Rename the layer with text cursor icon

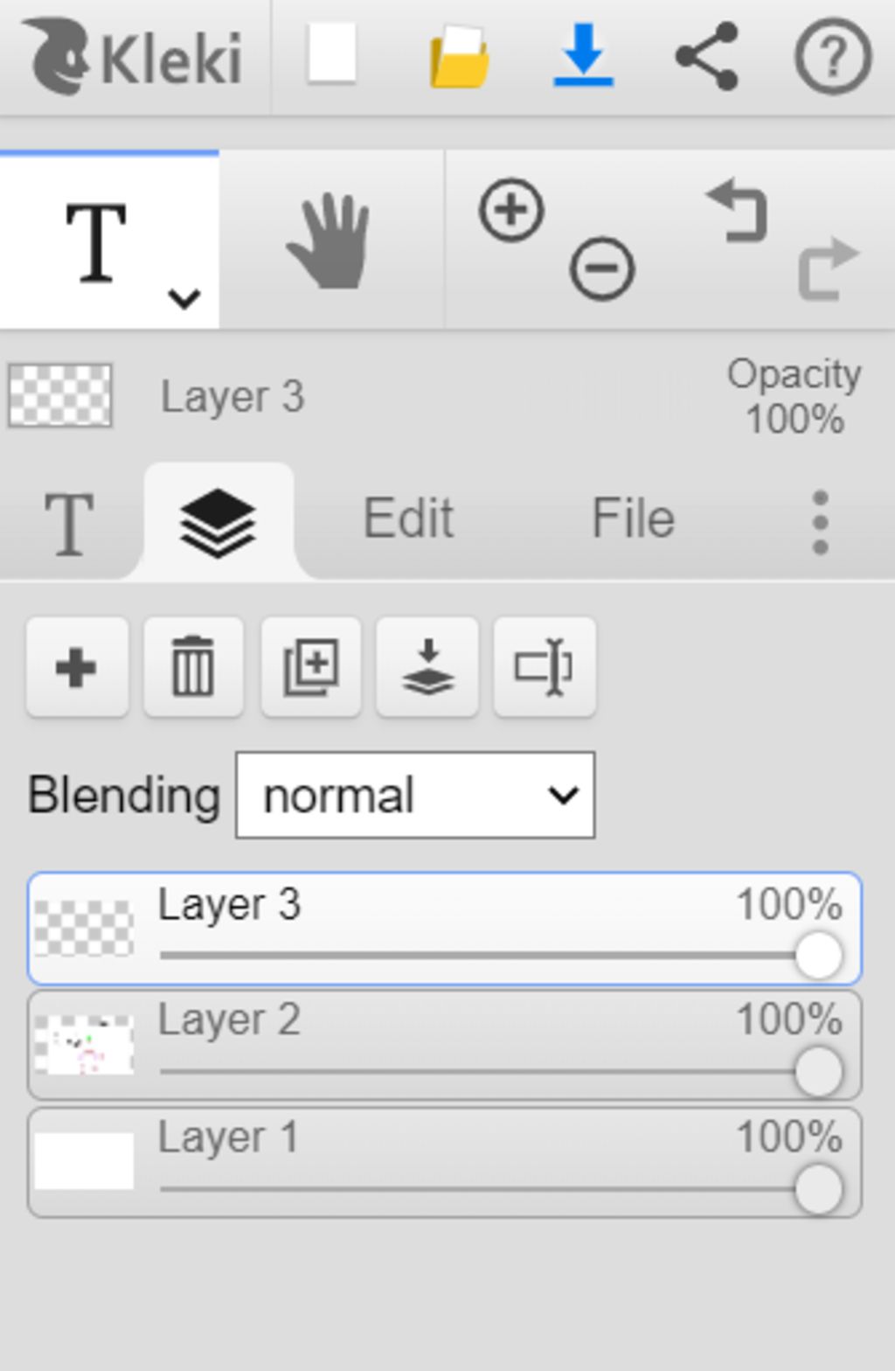(x=545, y=667)
